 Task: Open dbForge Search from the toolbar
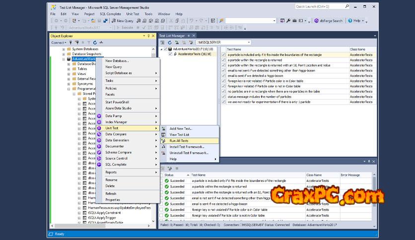coord(329,21)
